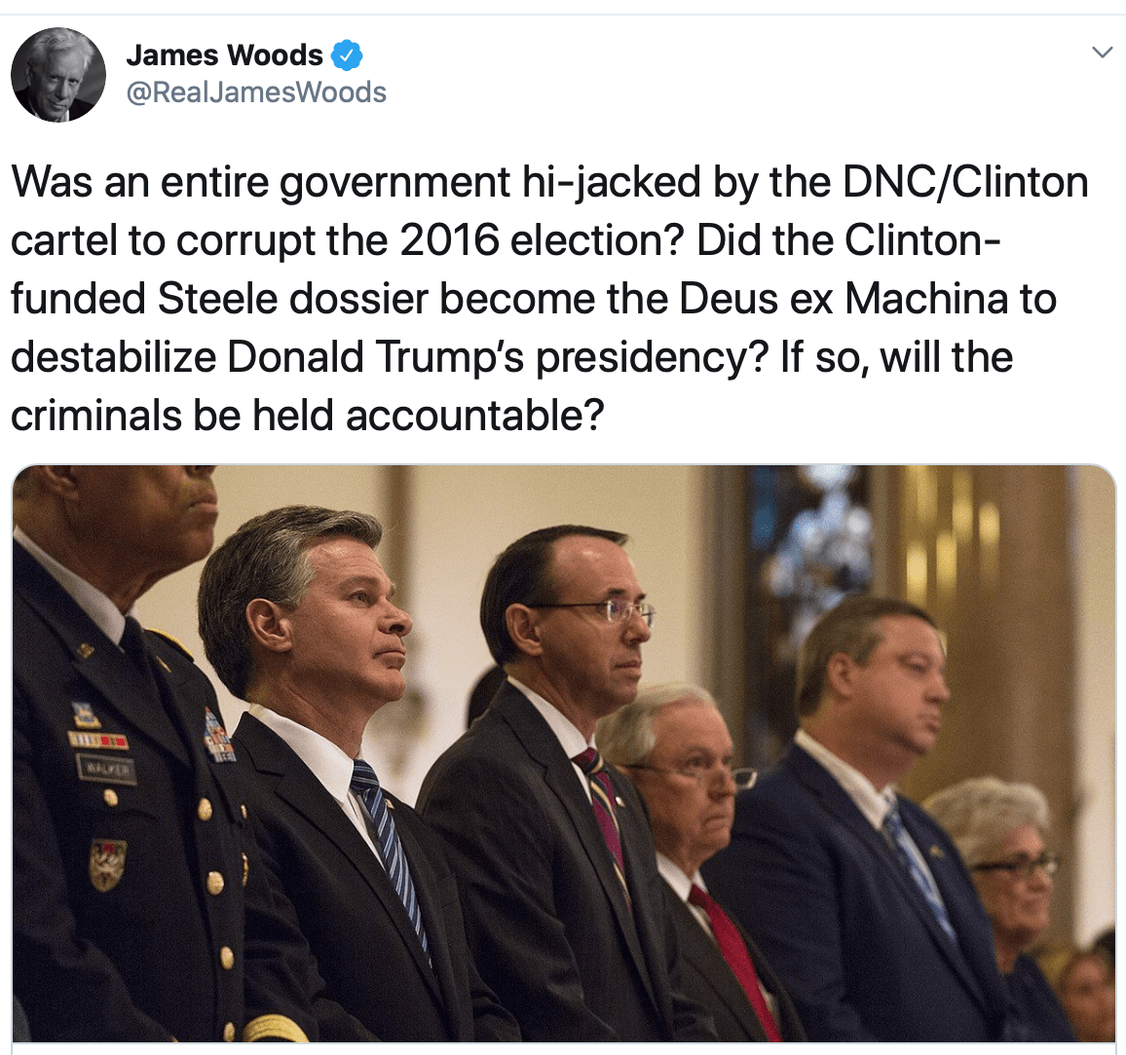Open the tweet options chevron menu
Image resolution: width=1126 pixels, height=1055 pixels.
pos(1102,53)
